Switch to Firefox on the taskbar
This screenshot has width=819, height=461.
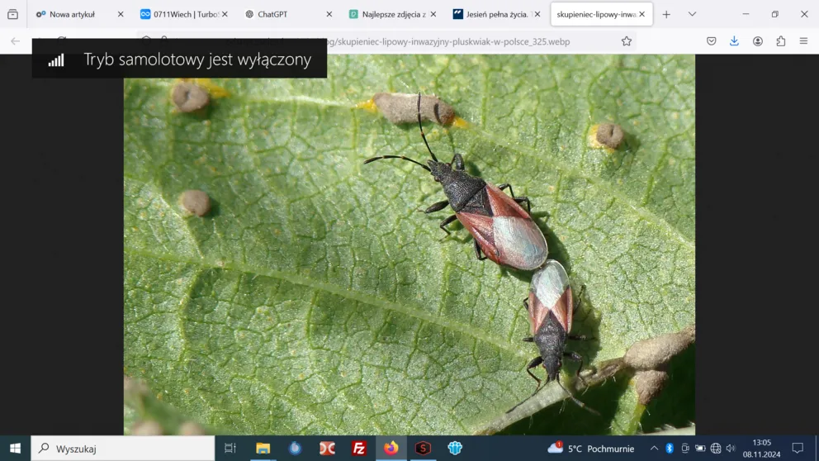click(391, 449)
